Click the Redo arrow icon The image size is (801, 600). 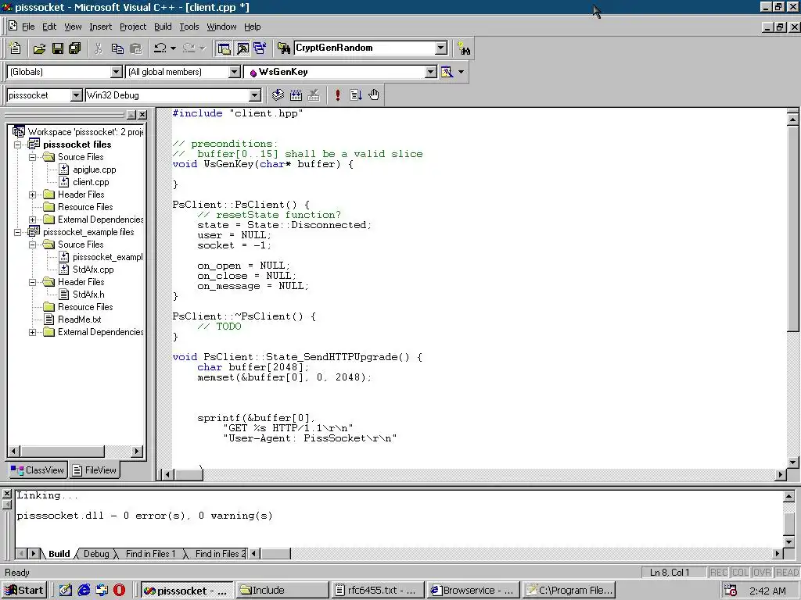tap(189, 48)
